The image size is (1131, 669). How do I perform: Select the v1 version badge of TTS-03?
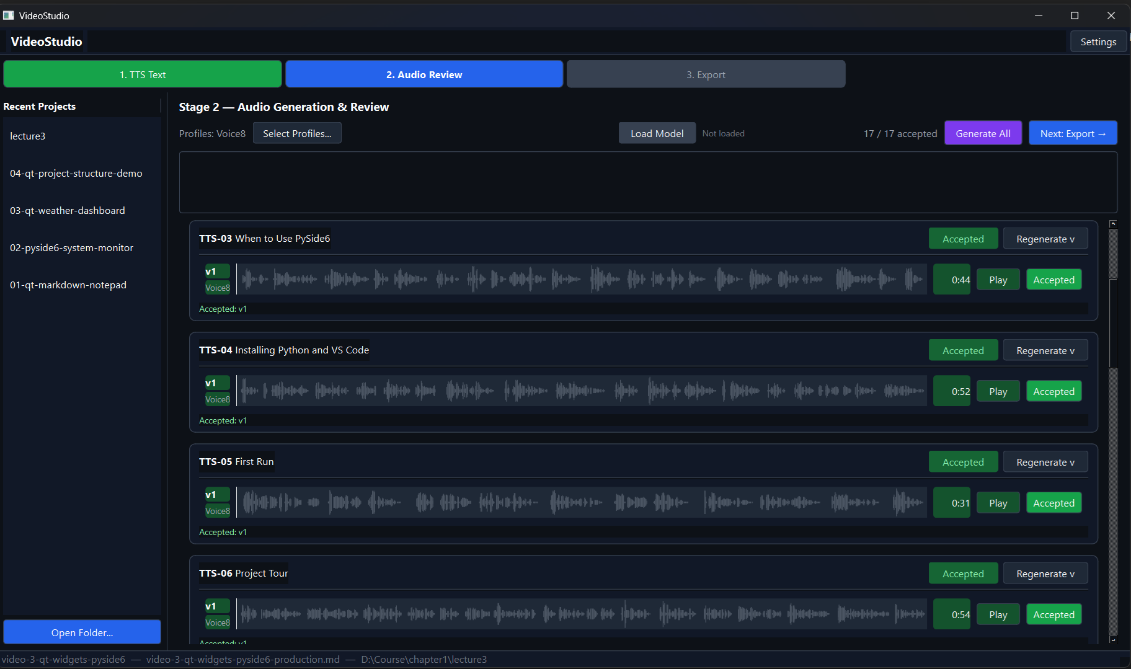[217, 271]
